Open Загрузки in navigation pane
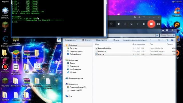Screen dimensions: 183x103 (x=73, y=48)
